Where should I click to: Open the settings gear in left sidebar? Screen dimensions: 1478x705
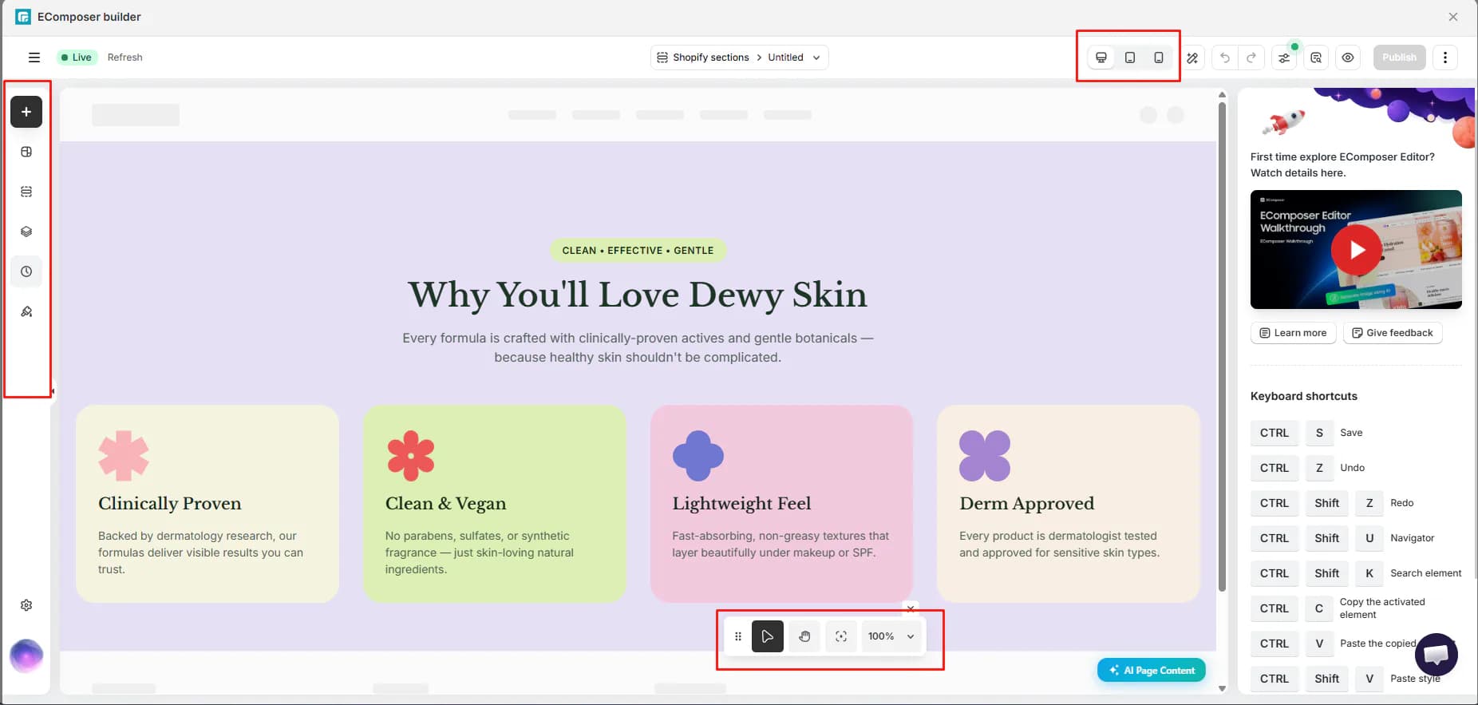click(26, 605)
